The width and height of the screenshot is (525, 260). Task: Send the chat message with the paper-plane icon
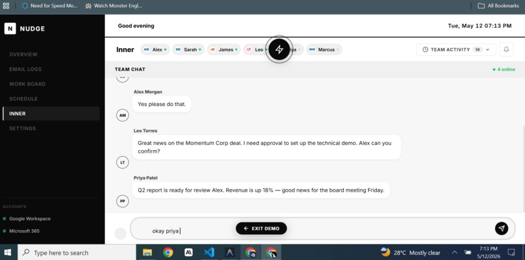click(502, 228)
